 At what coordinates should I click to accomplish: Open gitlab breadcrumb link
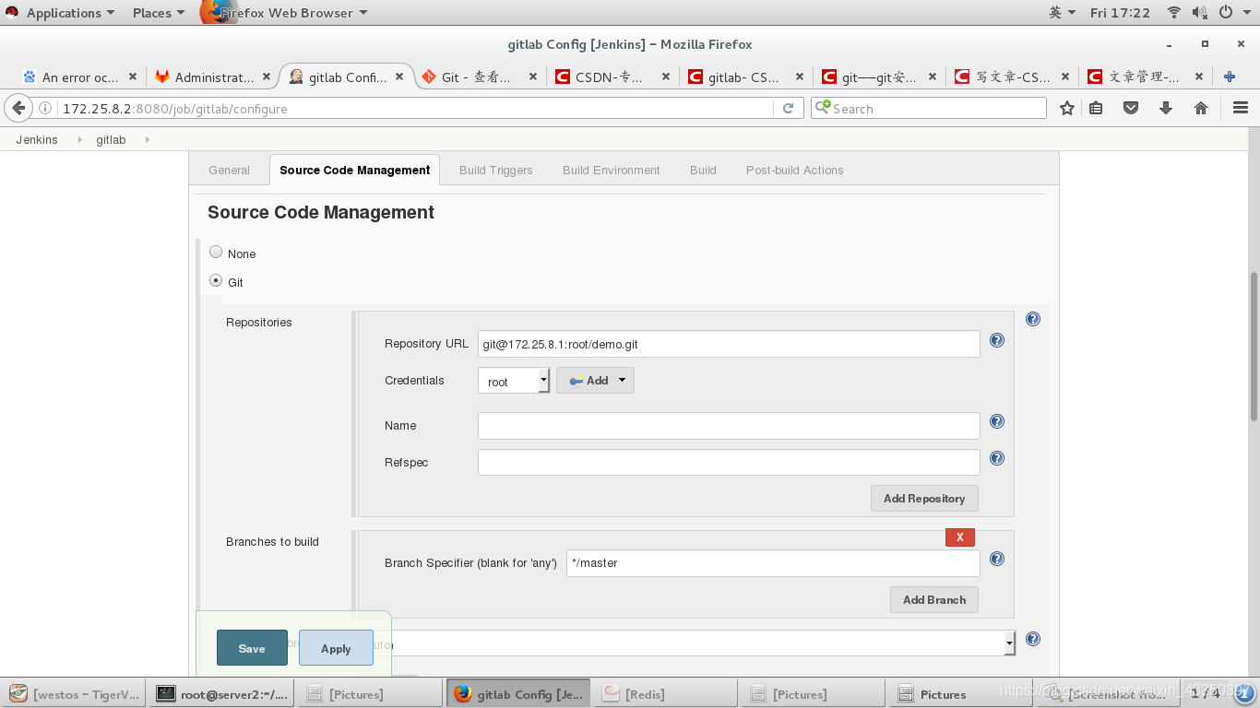pyautogui.click(x=111, y=140)
